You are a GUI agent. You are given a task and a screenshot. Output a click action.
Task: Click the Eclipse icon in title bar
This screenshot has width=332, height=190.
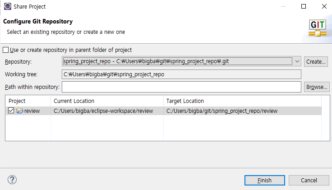pos(8,6)
